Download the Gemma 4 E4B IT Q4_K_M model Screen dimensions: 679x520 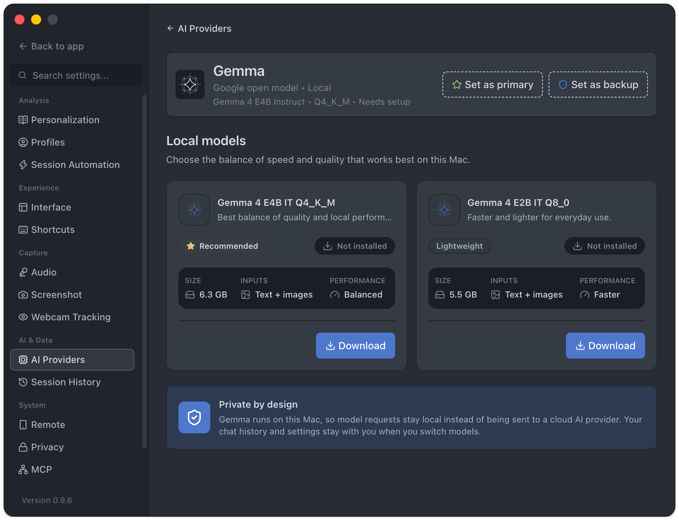click(355, 346)
